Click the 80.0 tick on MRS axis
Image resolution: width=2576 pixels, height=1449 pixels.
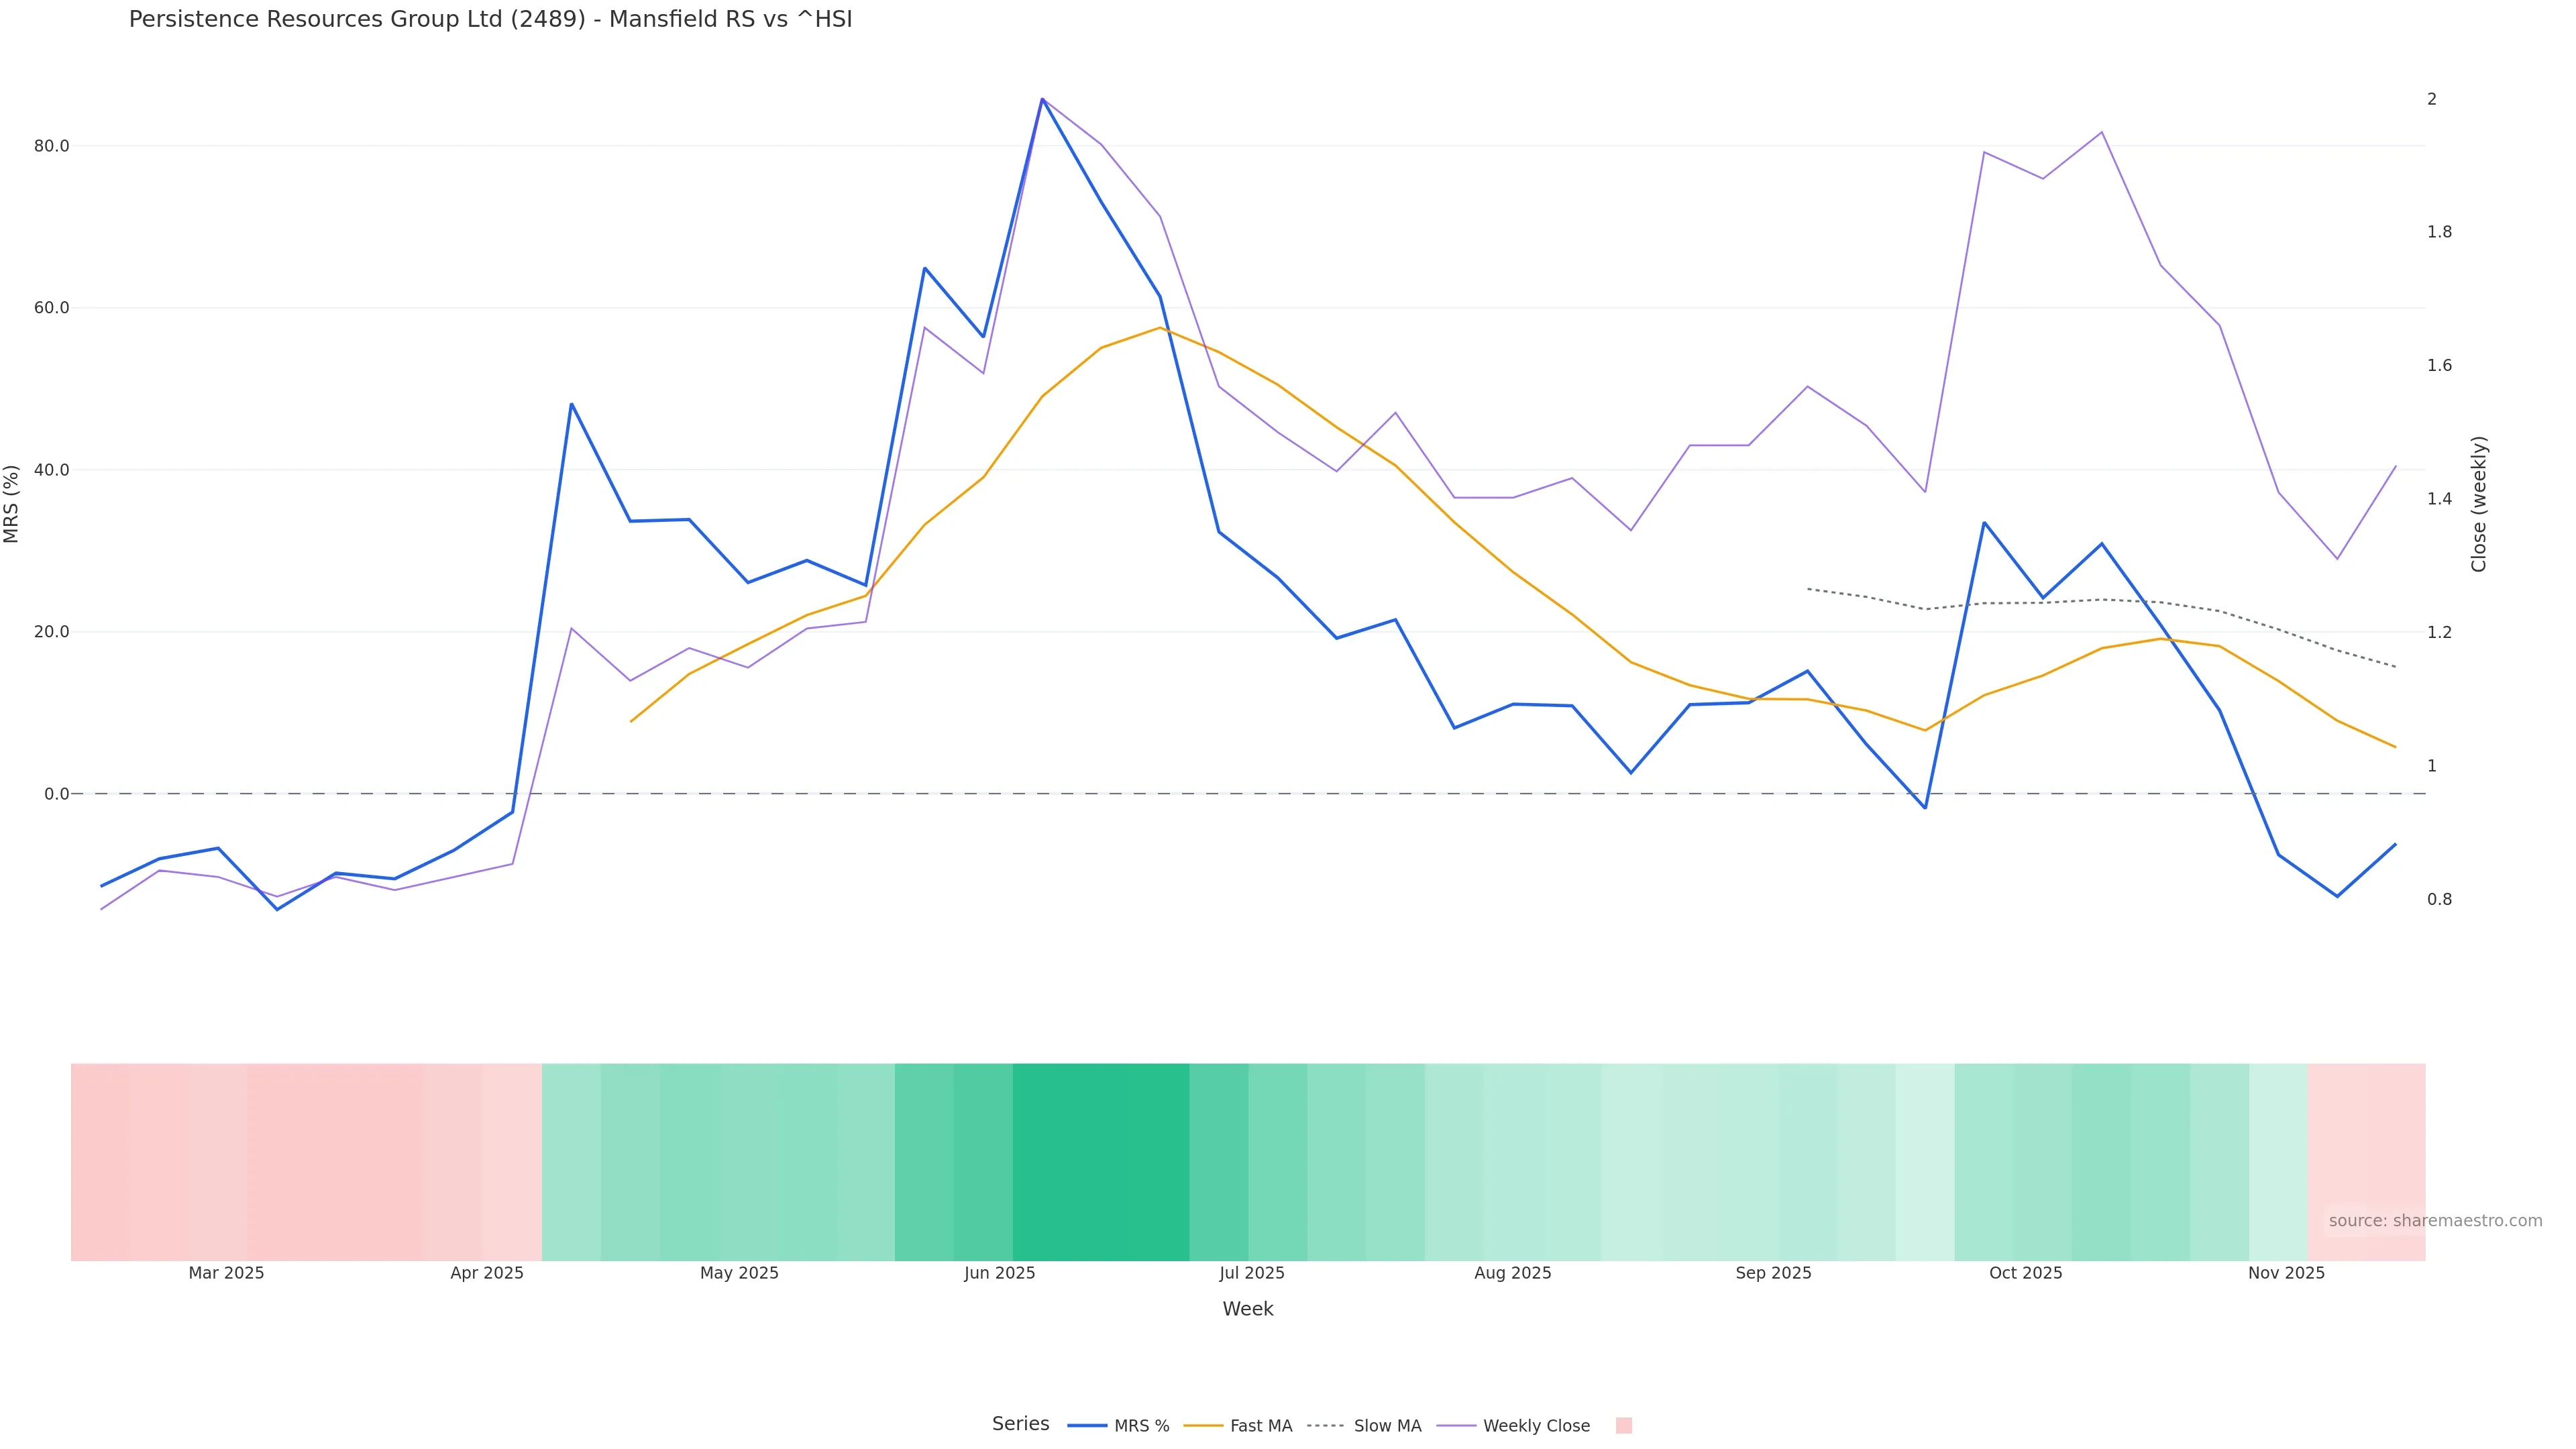click(51, 146)
